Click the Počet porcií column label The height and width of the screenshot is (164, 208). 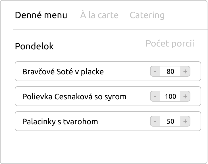170,44
